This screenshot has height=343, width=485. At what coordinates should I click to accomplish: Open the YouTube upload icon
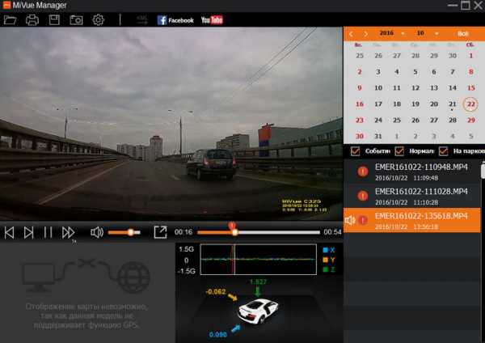(212, 19)
